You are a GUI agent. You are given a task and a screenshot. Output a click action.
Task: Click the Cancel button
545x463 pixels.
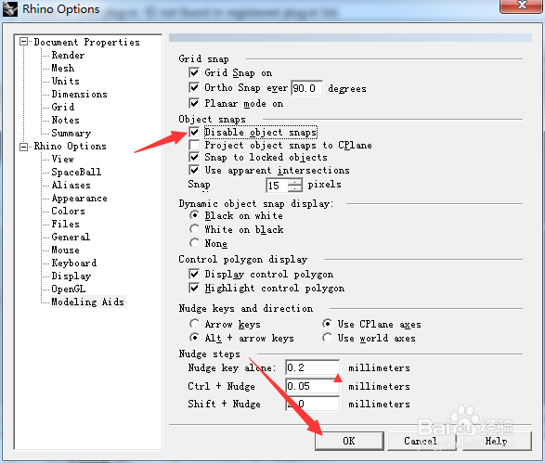click(x=422, y=441)
